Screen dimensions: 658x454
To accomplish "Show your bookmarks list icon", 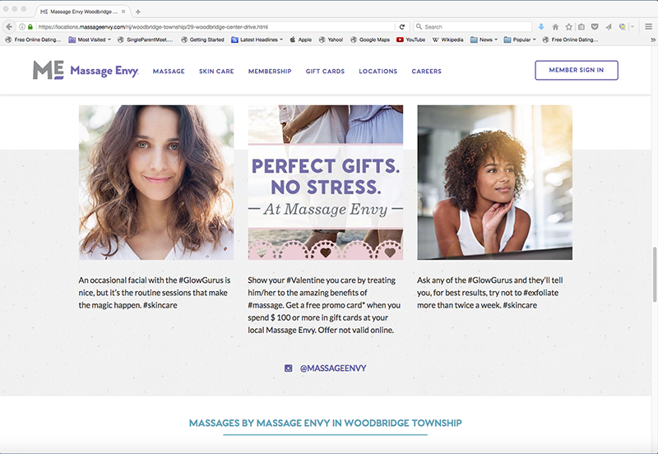I will [582, 27].
